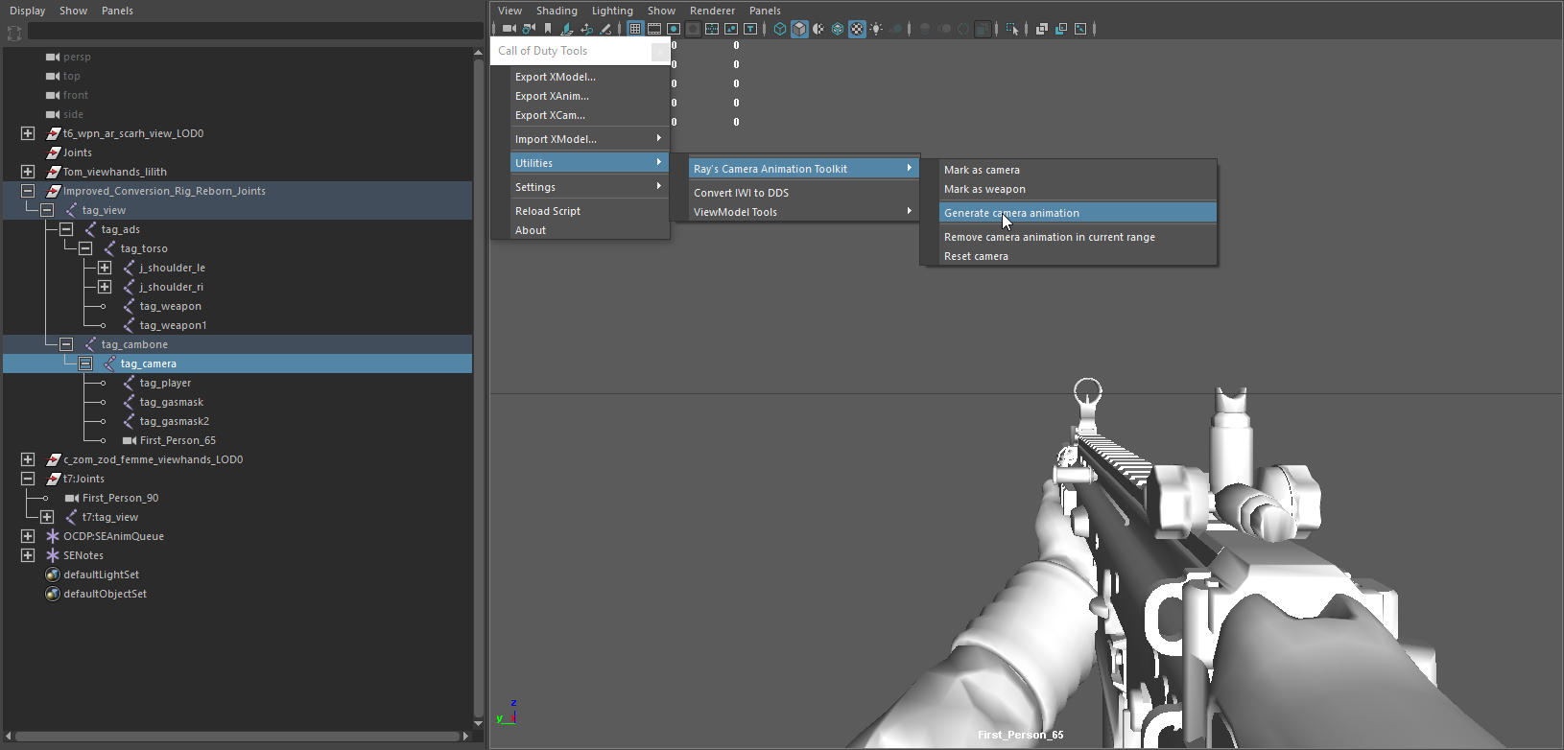1564x750 pixels.
Task: Toggle use default material icon
Action: tap(818, 29)
